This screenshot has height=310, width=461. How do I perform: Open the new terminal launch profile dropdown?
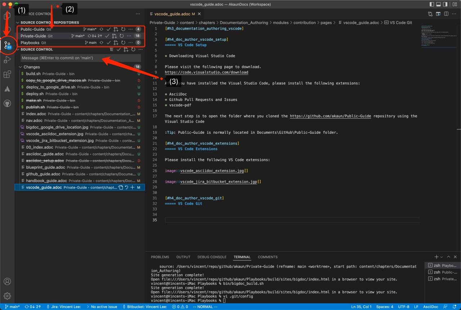(442, 257)
